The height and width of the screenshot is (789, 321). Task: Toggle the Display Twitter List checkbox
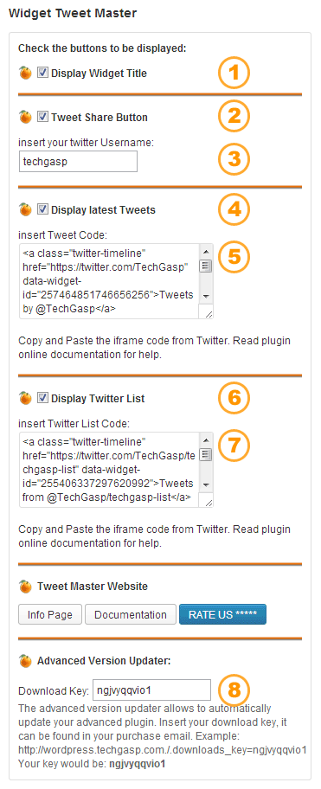tap(42, 397)
